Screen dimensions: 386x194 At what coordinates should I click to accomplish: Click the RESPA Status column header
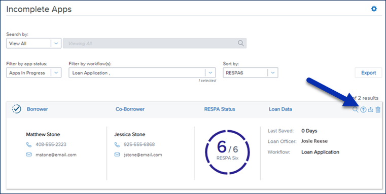coord(220,109)
